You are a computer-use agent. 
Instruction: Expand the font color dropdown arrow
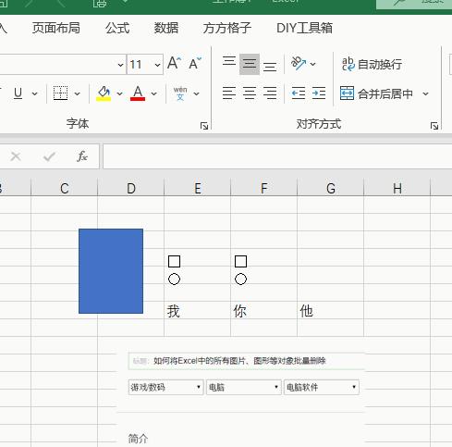coord(153,93)
